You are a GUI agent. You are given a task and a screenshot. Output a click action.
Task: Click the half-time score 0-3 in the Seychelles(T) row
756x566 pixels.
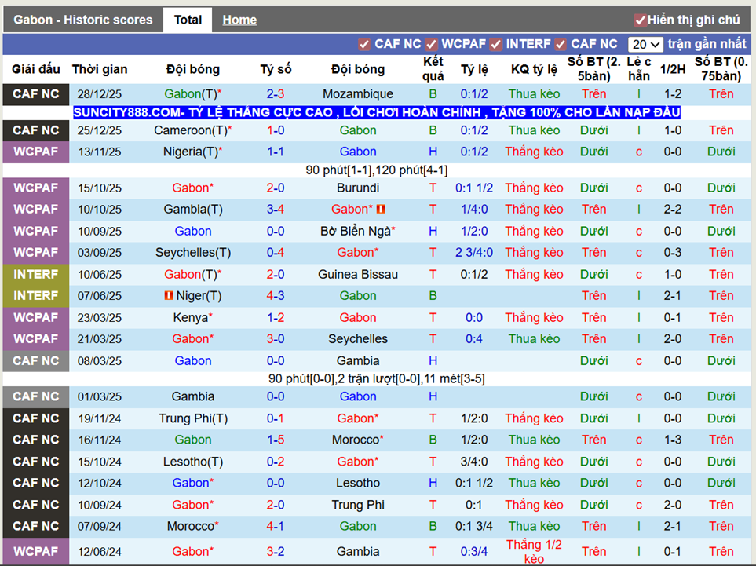coord(673,253)
